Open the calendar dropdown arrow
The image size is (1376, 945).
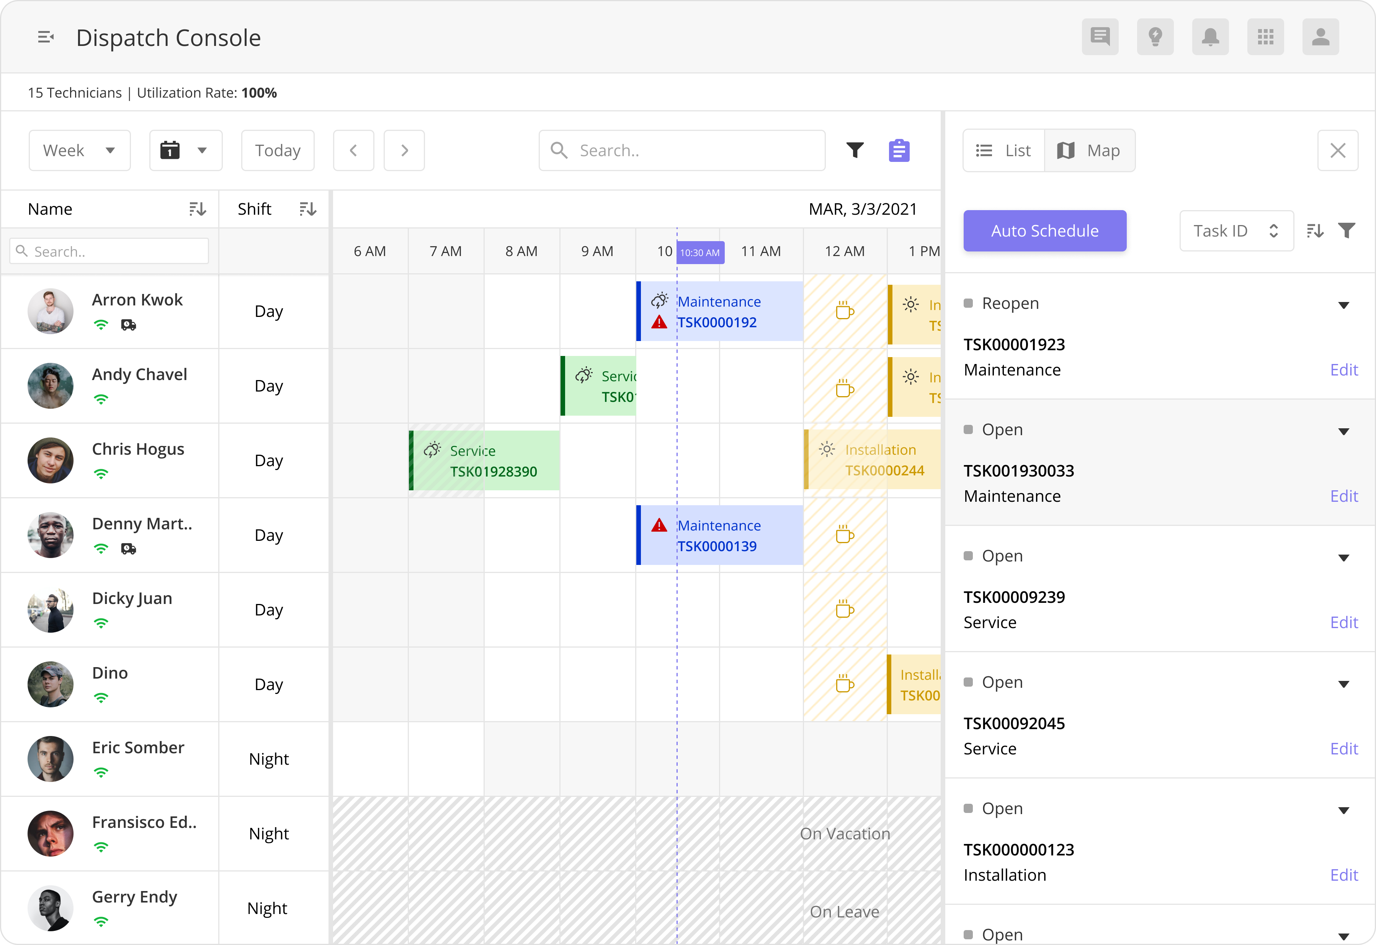pos(202,150)
